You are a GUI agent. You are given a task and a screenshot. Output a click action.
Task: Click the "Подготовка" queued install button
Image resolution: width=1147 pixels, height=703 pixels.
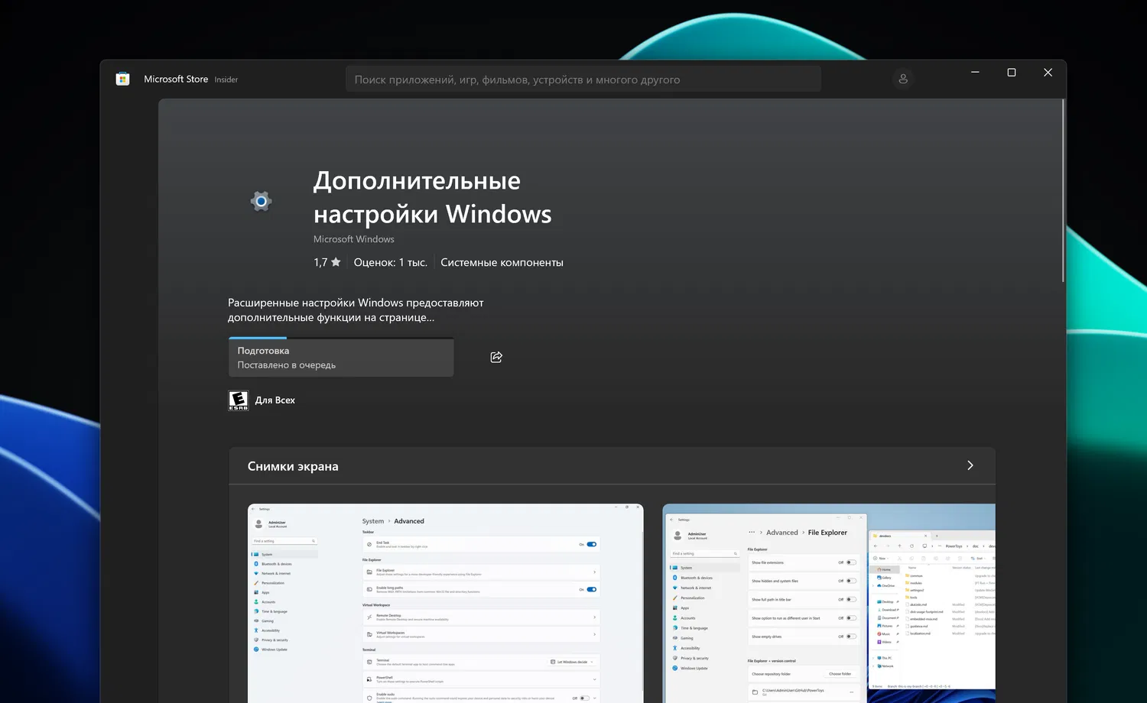[341, 358]
